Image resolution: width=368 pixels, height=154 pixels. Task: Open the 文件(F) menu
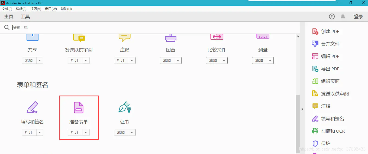(x=7, y=9)
